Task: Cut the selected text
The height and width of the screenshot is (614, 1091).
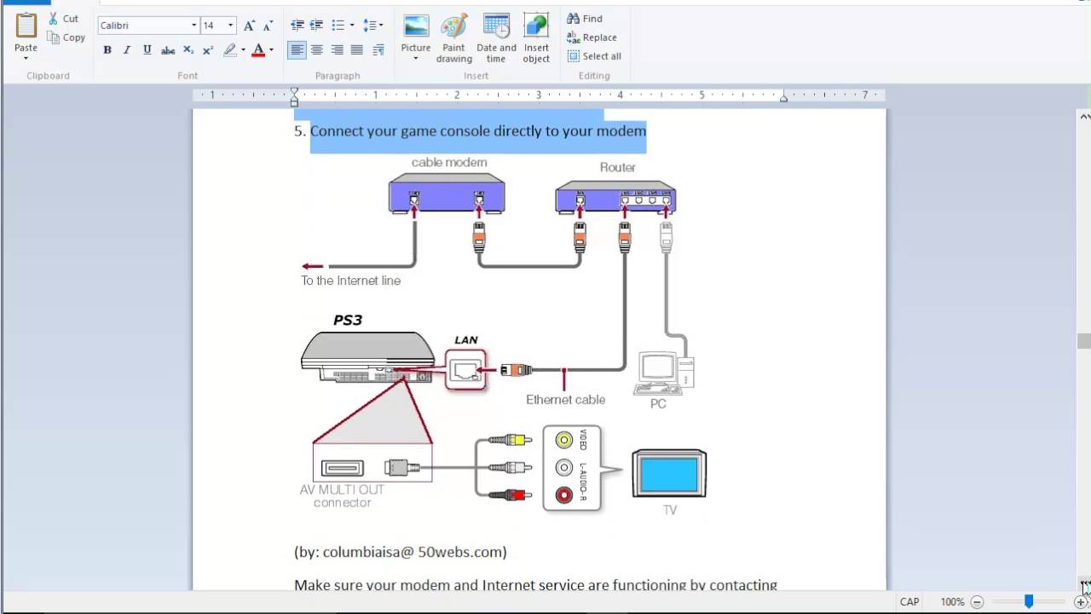Action: pos(64,19)
